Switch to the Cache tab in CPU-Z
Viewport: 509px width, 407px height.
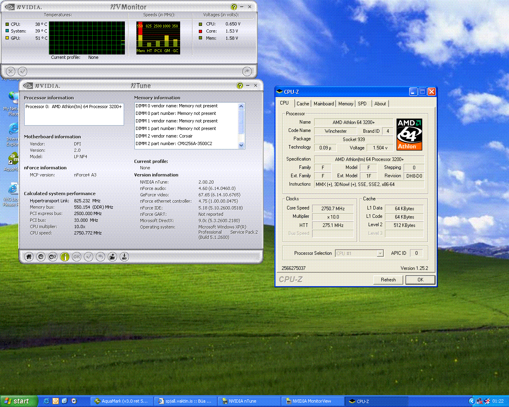click(x=303, y=103)
